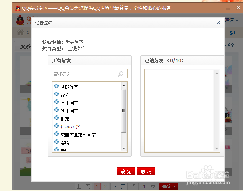Screen dimensions: 243x191
Task: Expand the 高中同学 group arrow icon
Action: (x=57, y=102)
